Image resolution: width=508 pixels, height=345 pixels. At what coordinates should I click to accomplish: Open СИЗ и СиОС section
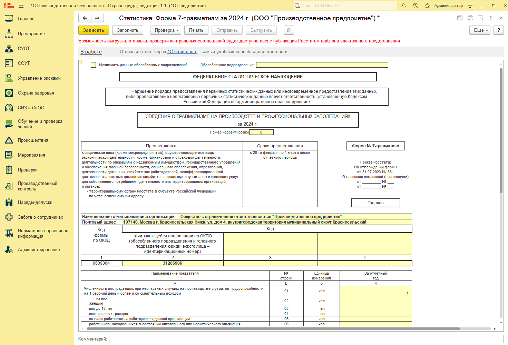pos(37,108)
